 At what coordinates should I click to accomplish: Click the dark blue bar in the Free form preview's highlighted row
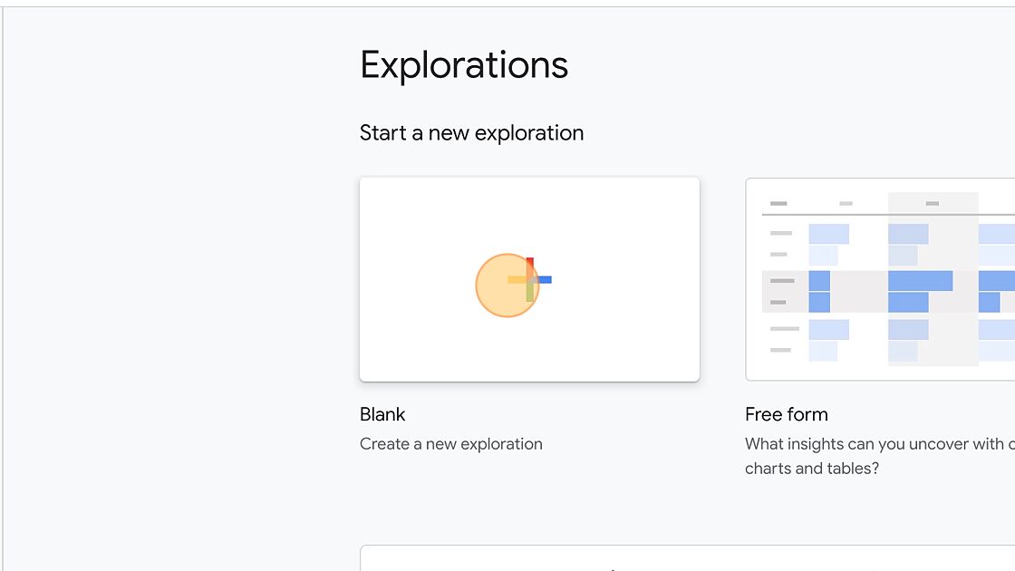coord(819,281)
